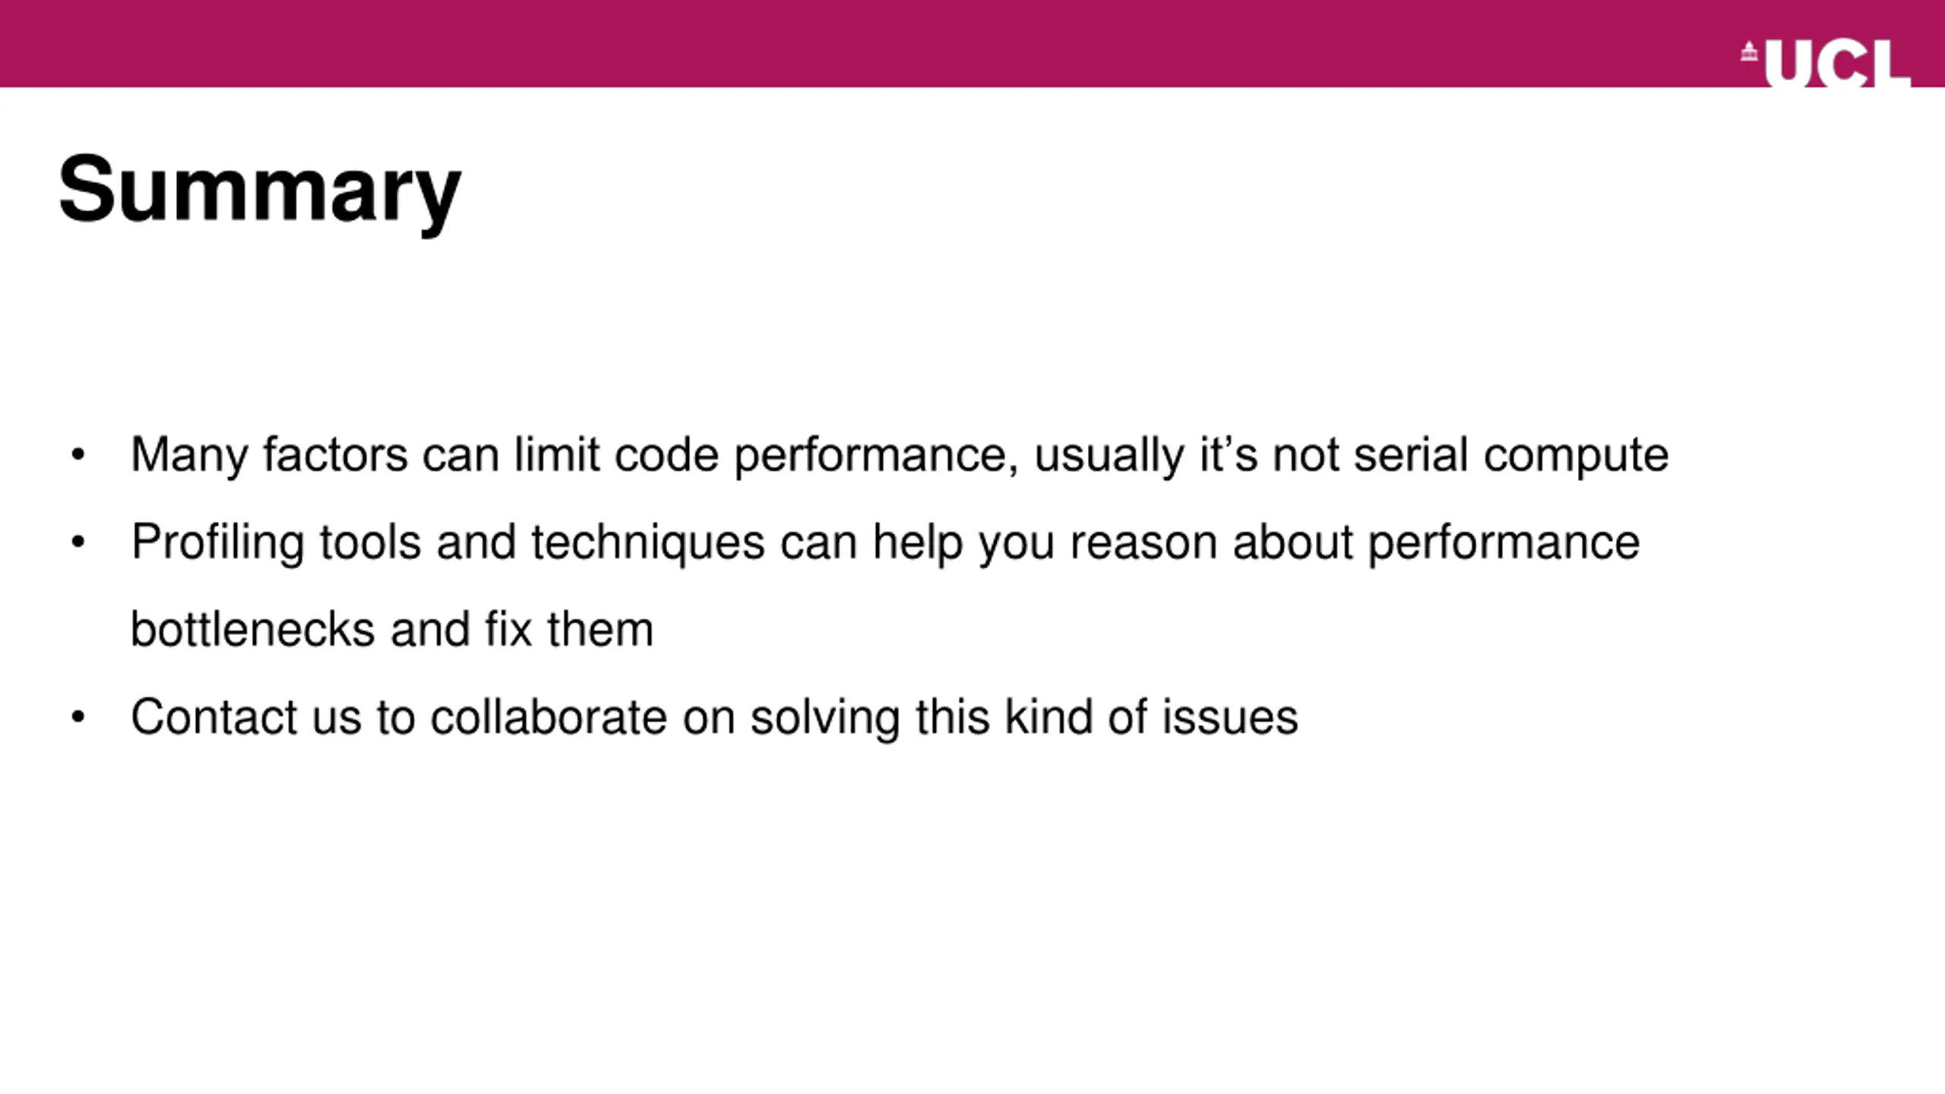Screen dimensions: 1945x1094
Task: Click the bullet dot before Contact us
Action: [78, 718]
